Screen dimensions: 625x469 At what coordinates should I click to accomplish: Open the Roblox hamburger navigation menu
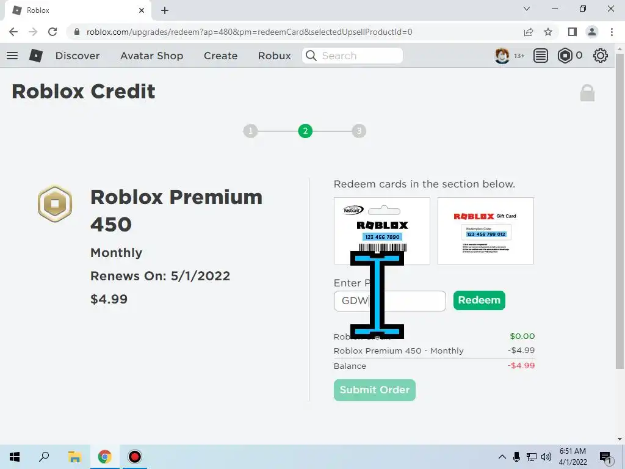tap(12, 56)
